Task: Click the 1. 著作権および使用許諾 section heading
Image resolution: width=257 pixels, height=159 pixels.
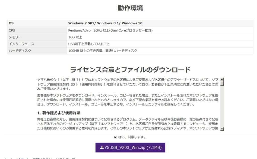Action: [59, 113]
